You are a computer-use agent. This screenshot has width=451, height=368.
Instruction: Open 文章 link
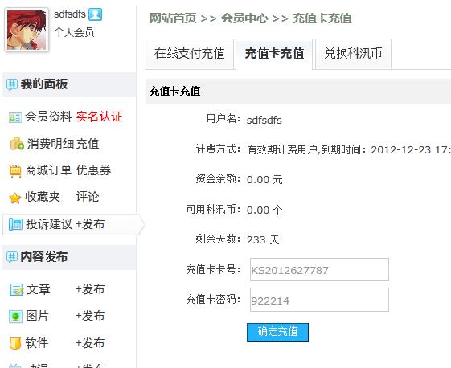point(39,289)
